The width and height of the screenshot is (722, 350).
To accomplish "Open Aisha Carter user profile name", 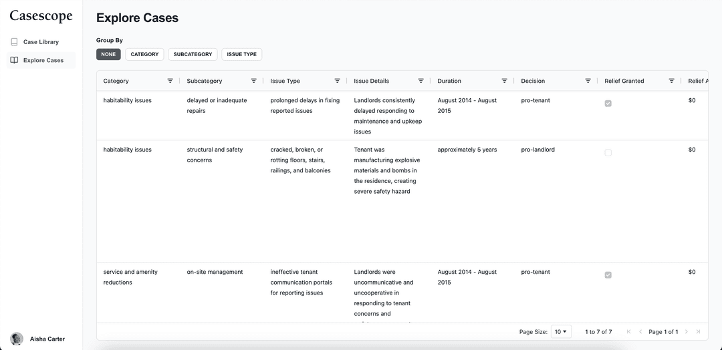I will (47, 339).
